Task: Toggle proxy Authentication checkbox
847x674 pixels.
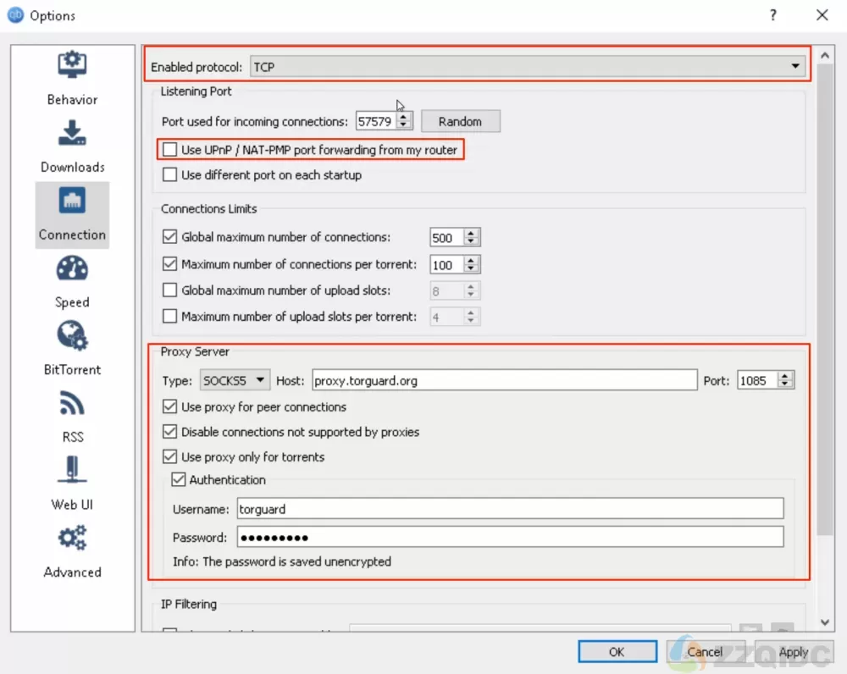Action: coord(178,479)
